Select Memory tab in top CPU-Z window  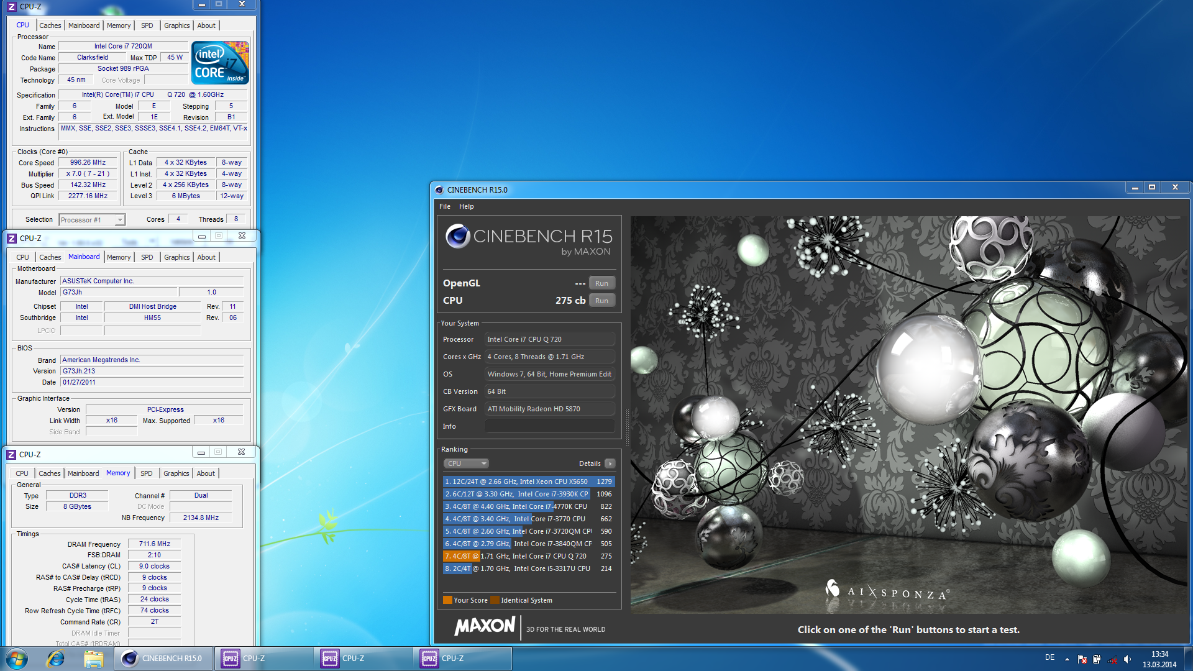point(119,25)
